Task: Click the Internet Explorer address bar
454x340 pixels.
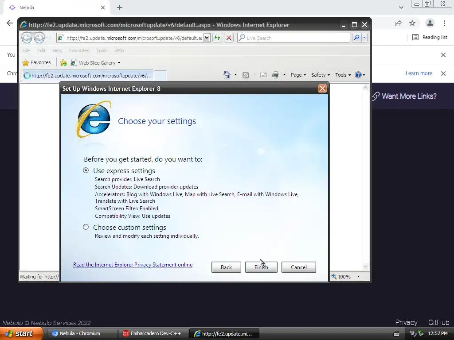Action: tap(130, 38)
